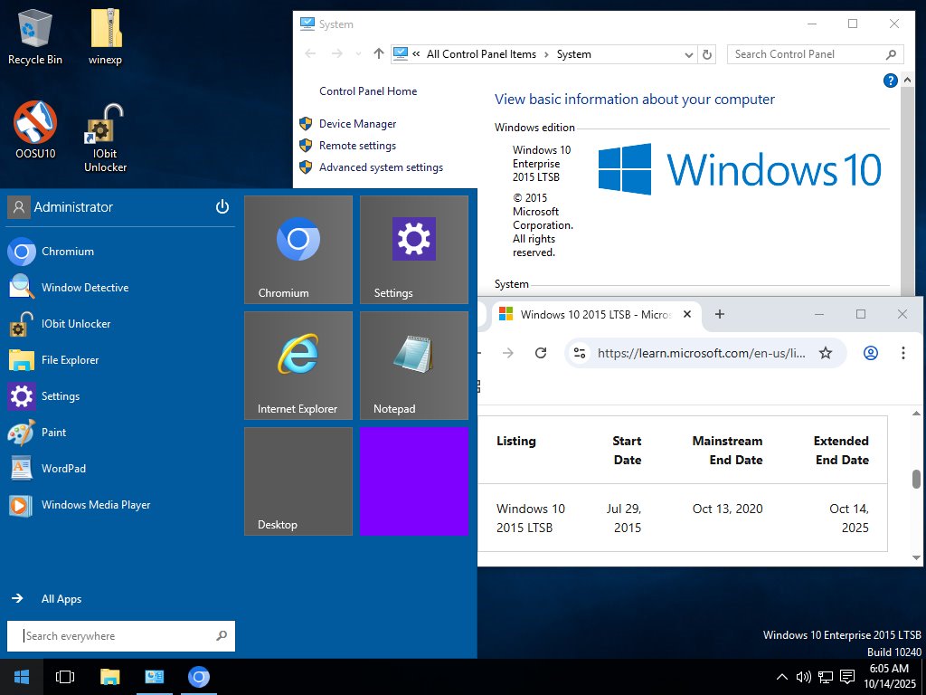The image size is (926, 695).
Task: Open File Explorer from Start list
Action: pyautogui.click(x=121, y=360)
